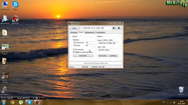Click the red stop icon in recording bar
188x105 pixels.
click(43, 98)
